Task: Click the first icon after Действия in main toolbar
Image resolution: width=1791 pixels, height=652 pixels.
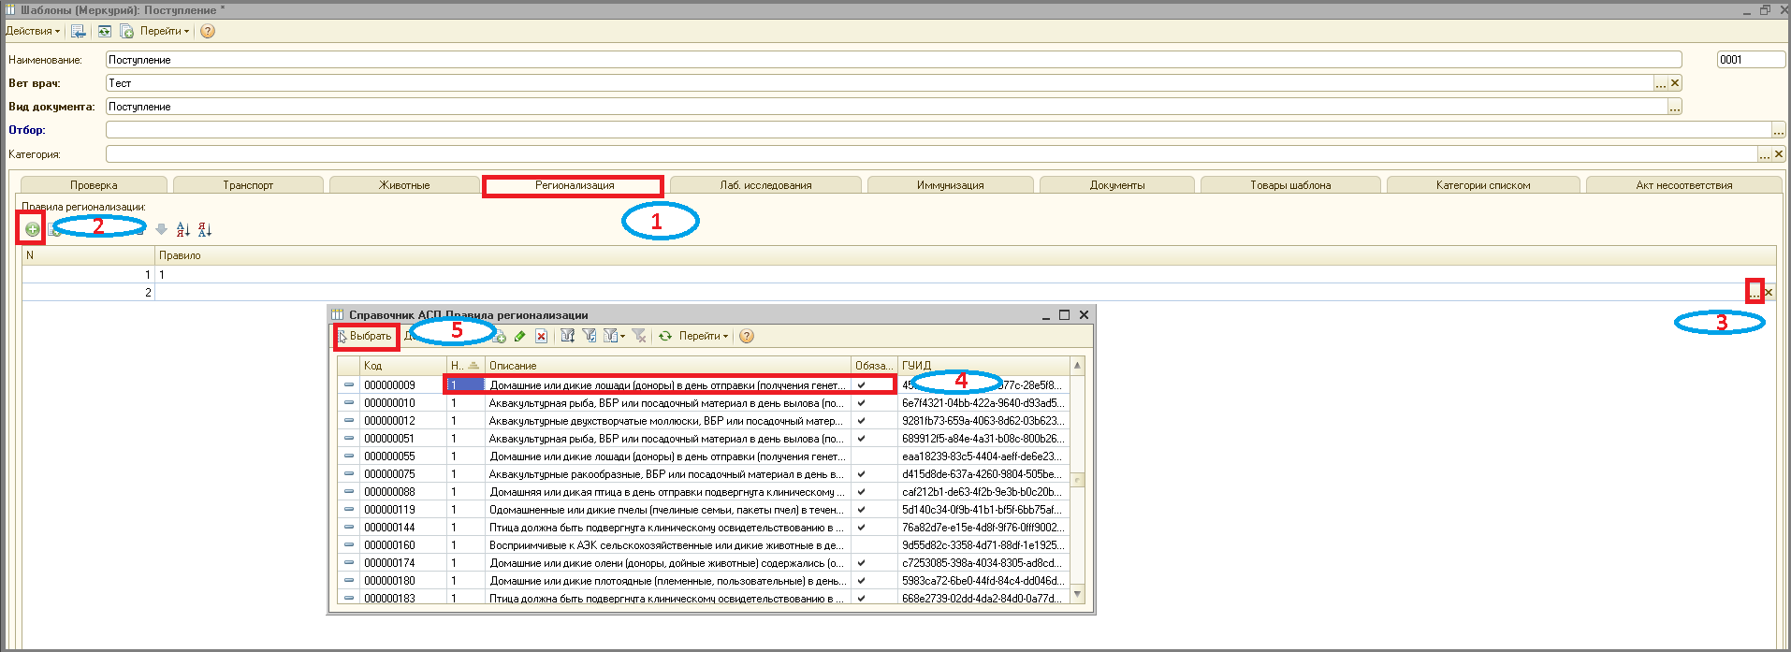Action: point(79,31)
